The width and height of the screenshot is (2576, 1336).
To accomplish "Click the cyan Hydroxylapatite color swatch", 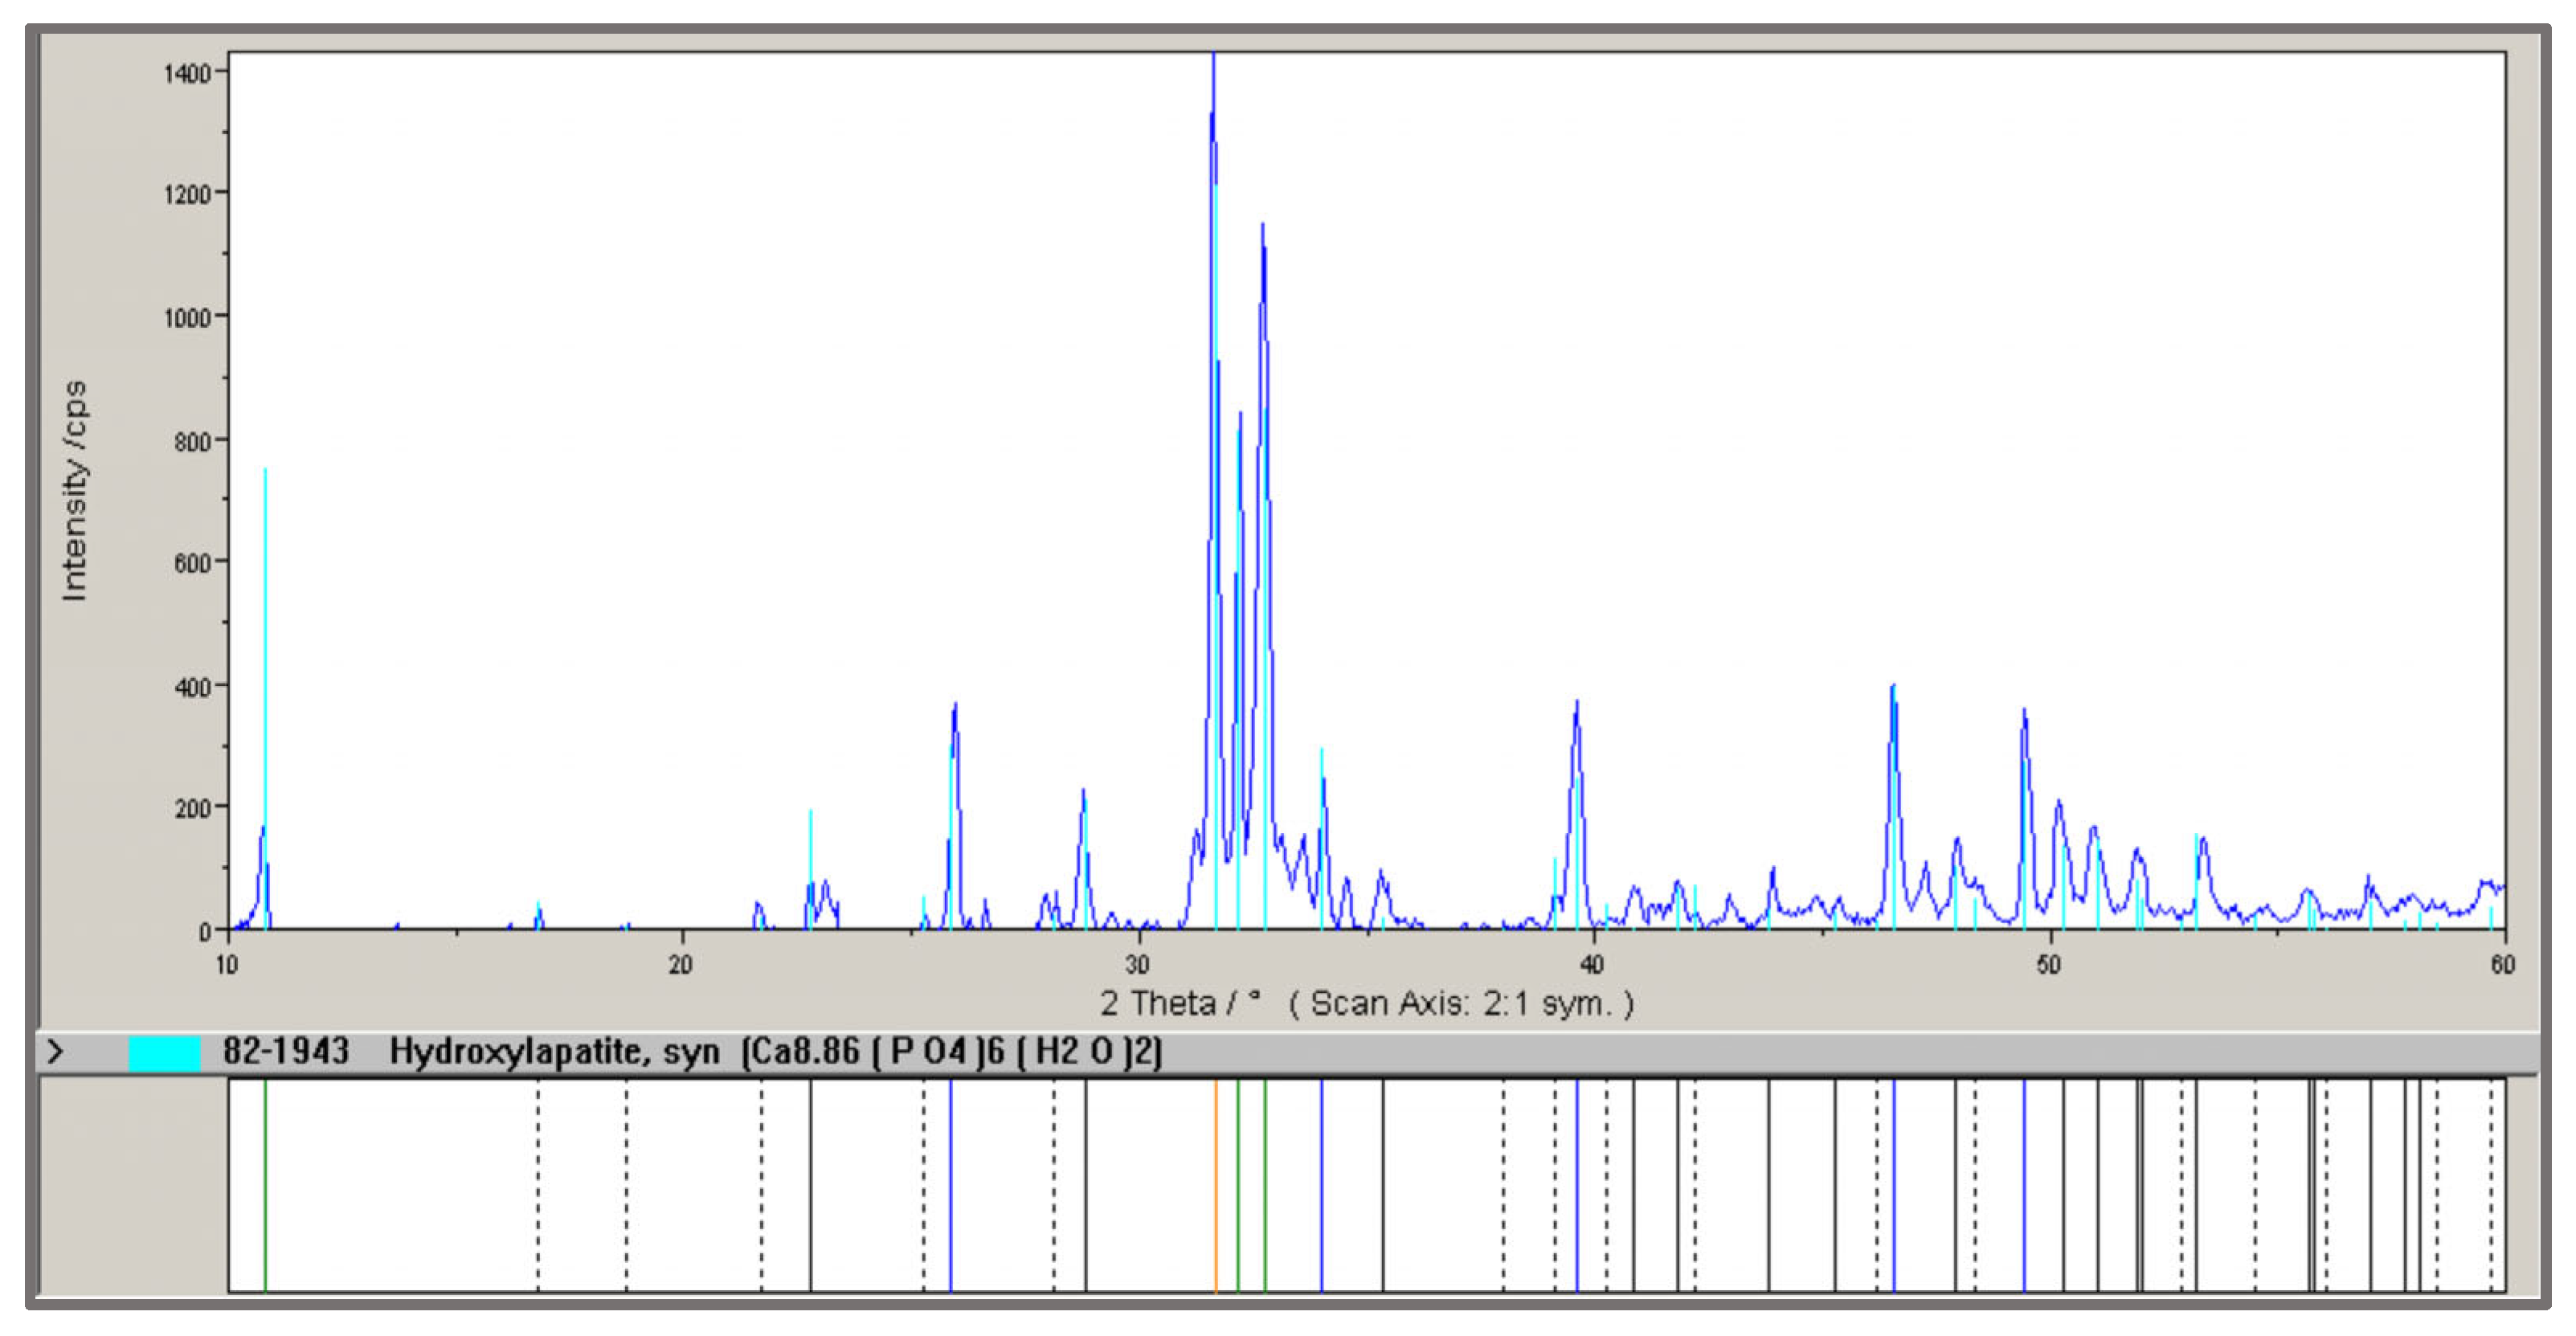I will [164, 1053].
